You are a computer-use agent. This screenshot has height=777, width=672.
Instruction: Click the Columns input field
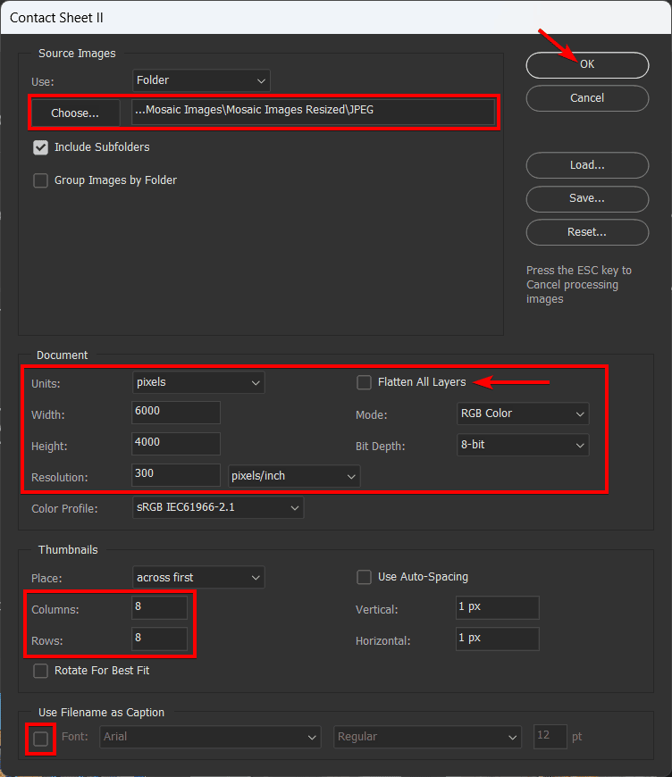[160, 609]
